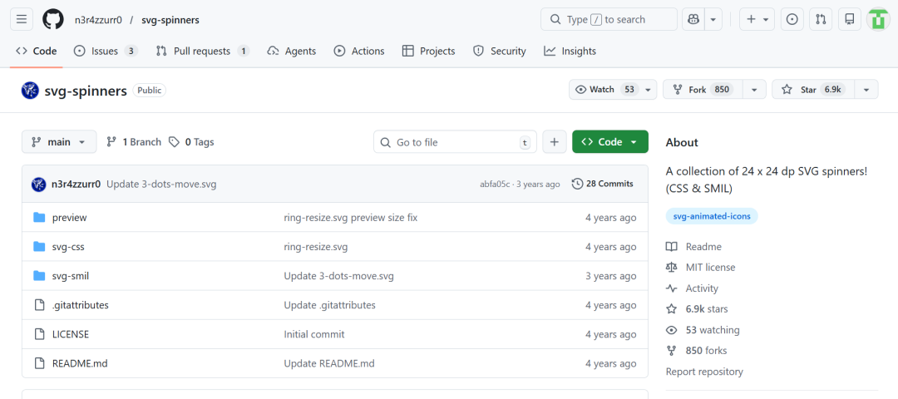Open the Fork options dropdown arrow
The width and height of the screenshot is (898, 399).
754,90
